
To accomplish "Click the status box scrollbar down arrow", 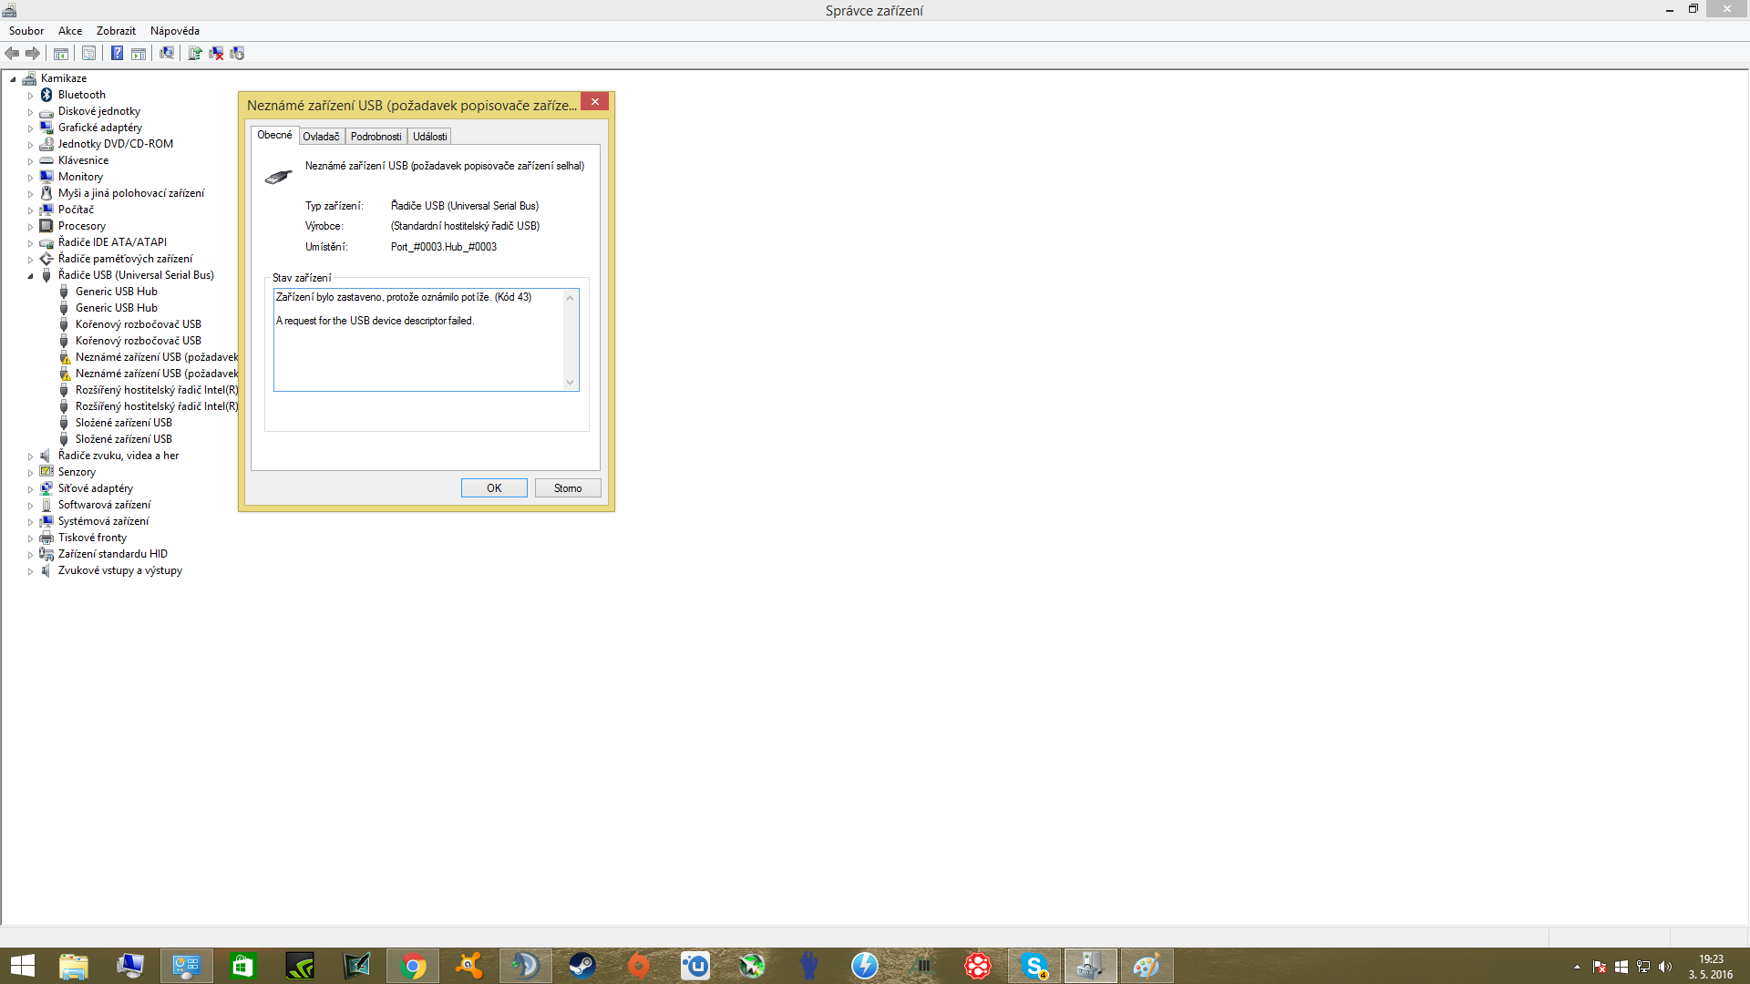I will 571,383.
